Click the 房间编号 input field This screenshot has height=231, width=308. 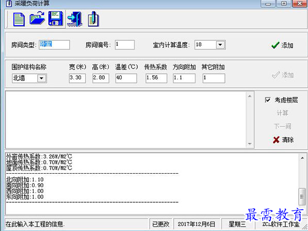[125, 45]
